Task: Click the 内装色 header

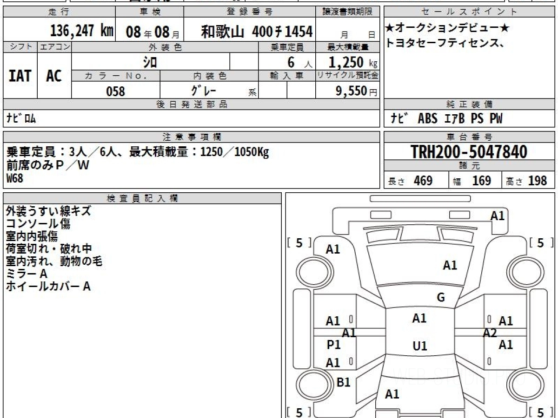Action: pos(209,76)
